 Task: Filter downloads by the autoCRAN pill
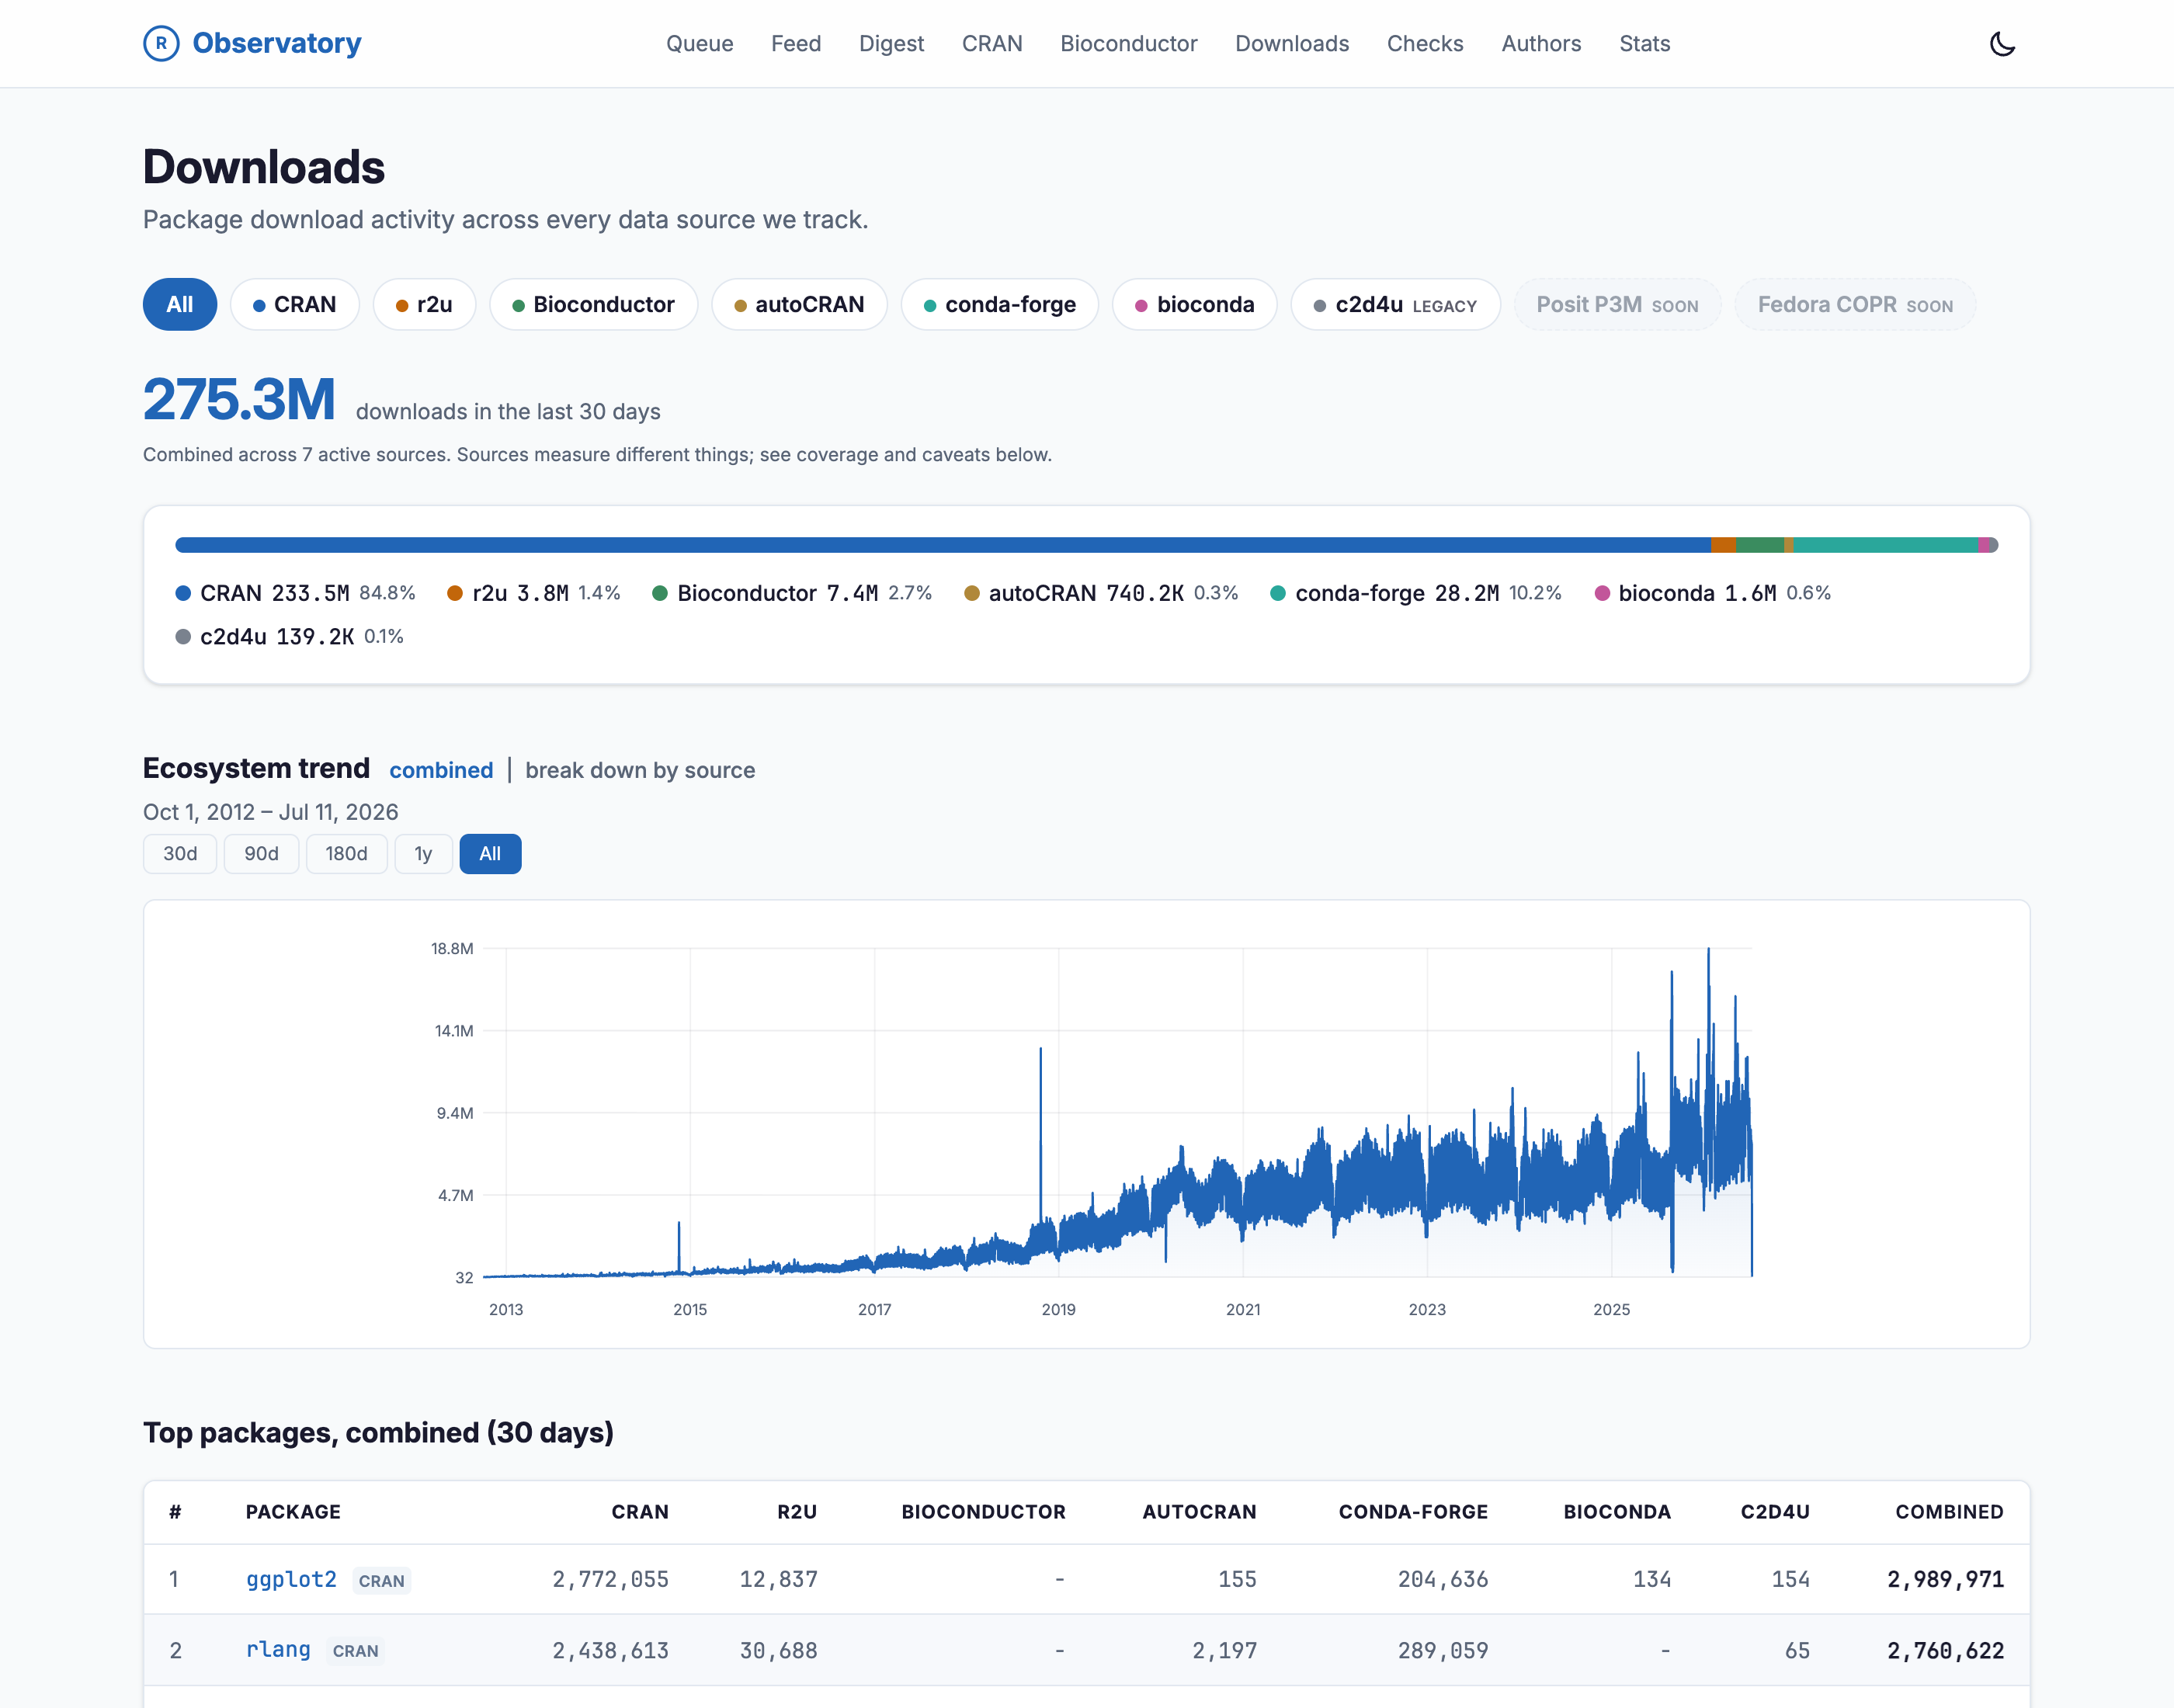pos(800,304)
